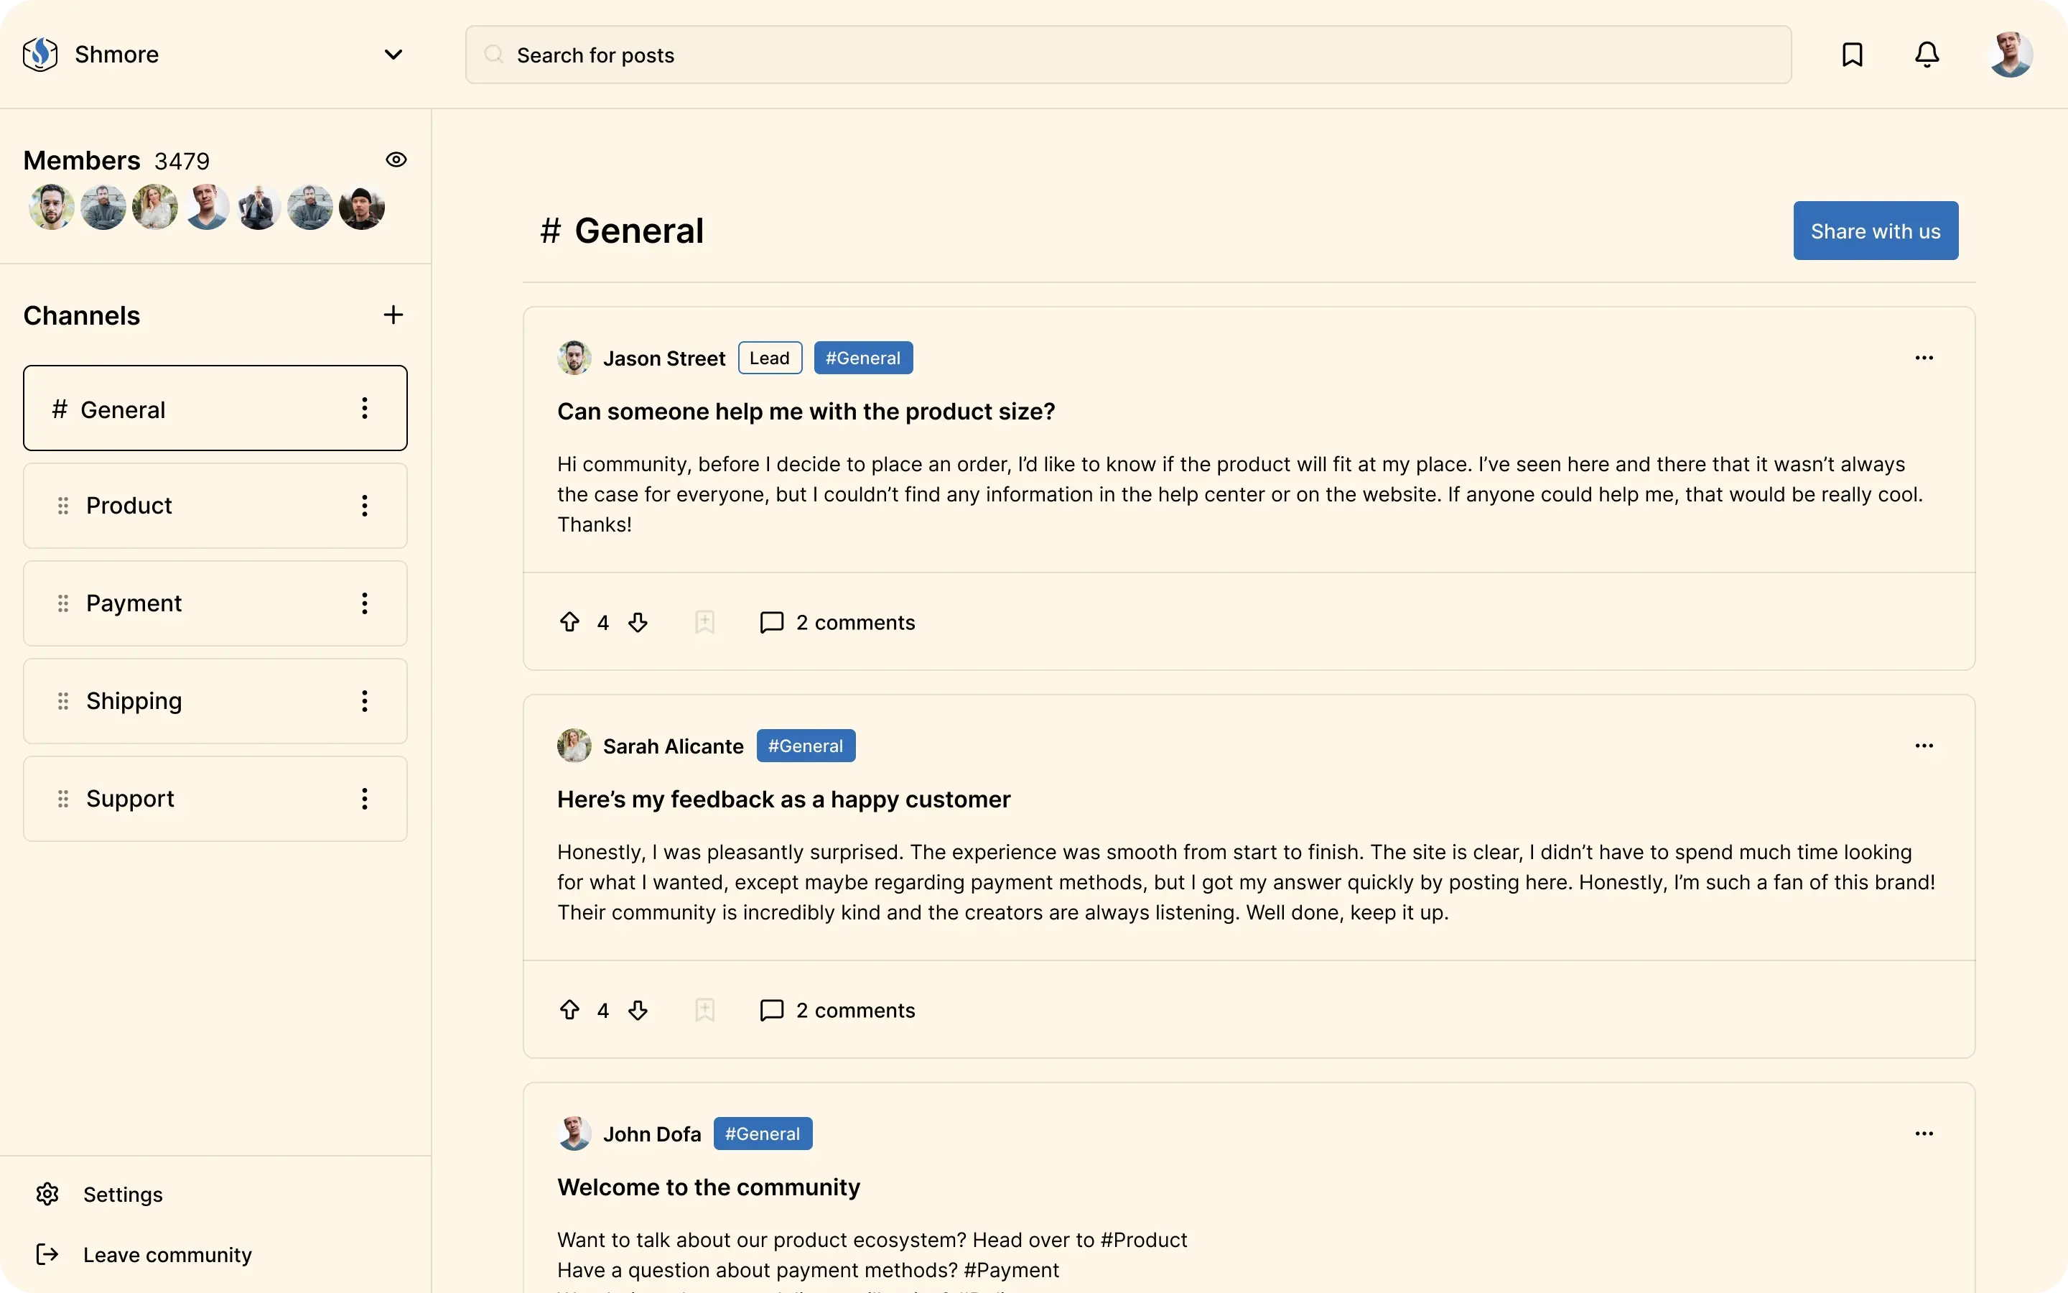
Task: Click the leave community arrow icon
Action: click(47, 1253)
